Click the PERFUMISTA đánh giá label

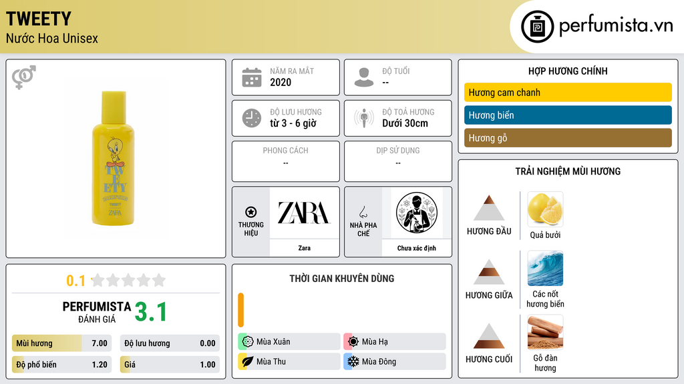tap(97, 312)
